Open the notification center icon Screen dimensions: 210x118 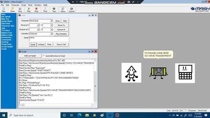206,115
